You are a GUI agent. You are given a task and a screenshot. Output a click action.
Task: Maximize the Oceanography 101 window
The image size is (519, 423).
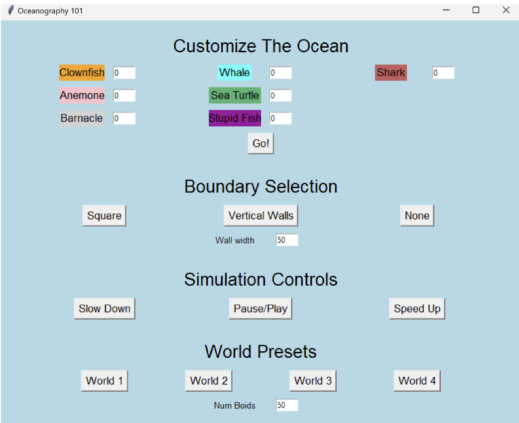point(476,10)
